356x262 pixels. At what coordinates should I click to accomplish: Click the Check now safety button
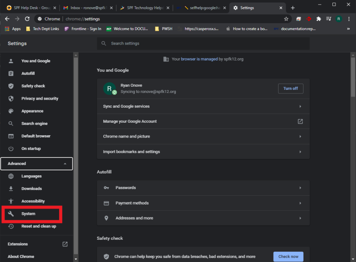tap(288, 256)
